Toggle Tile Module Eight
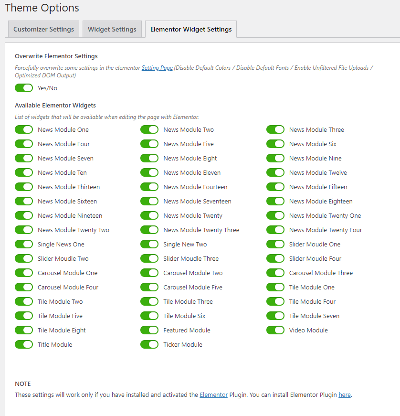Viewport: 400px width, 416px height. pos(24,330)
